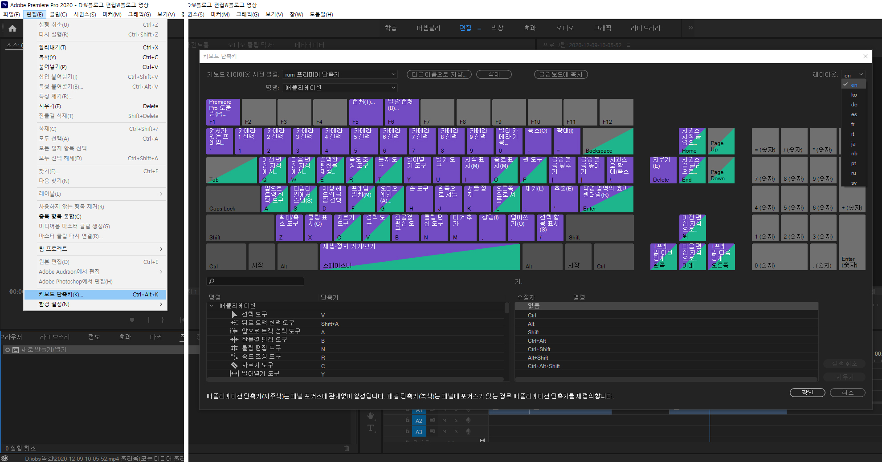The image size is (882, 462).
Task: Click 확인 to confirm shortcuts
Action: [807, 392]
